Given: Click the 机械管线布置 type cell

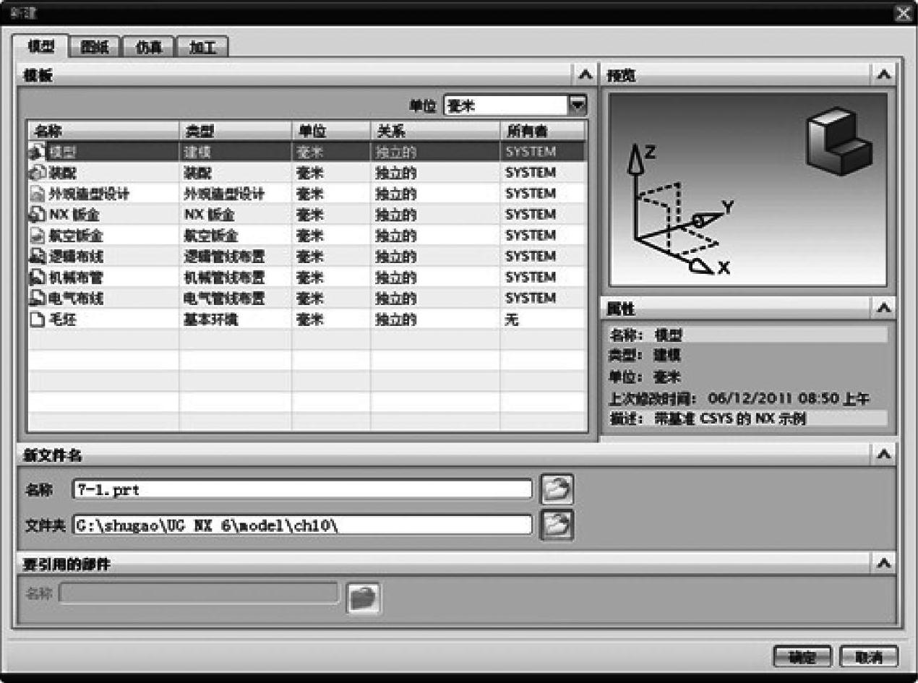Looking at the screenshot, I should 225,278.
